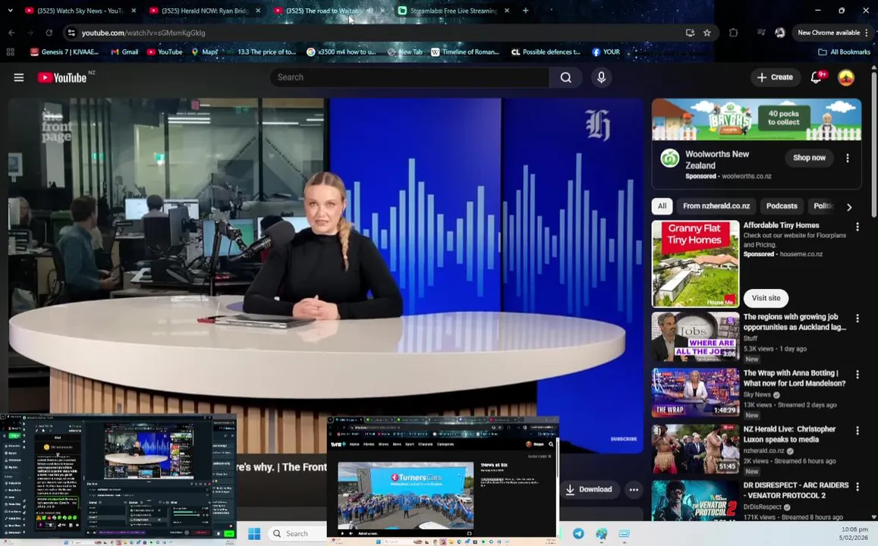This screenshot has width=878, height=546.
Task: View site information icon in address bar
Action: click(x=71, y=33)
